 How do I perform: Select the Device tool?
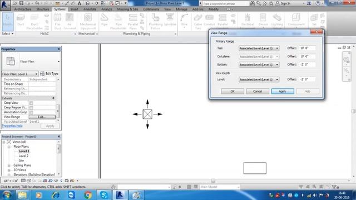click(263, 21)
